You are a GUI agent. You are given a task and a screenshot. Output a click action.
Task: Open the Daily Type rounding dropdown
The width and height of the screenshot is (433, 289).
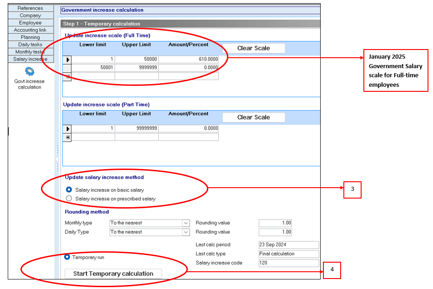(x=185, y=232)
